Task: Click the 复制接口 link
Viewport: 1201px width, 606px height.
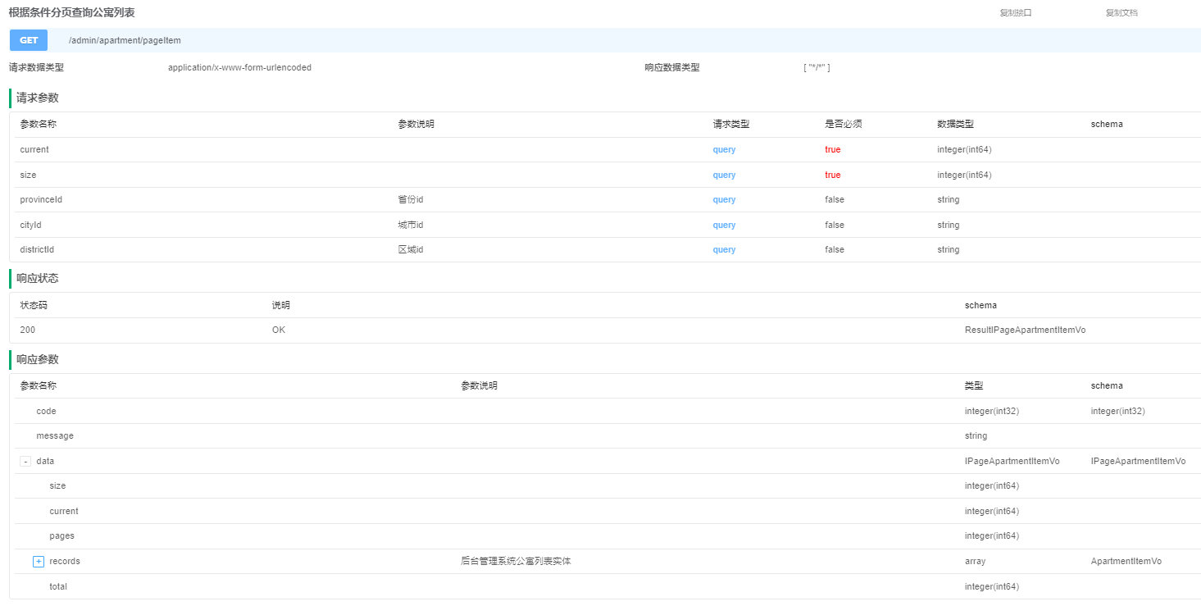Action: point(1016,13)
